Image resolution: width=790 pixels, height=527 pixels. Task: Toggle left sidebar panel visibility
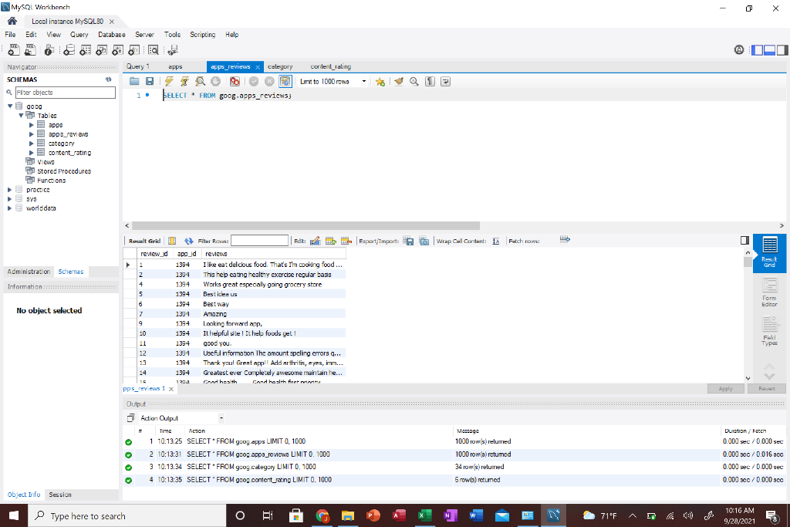click(758, 50)
